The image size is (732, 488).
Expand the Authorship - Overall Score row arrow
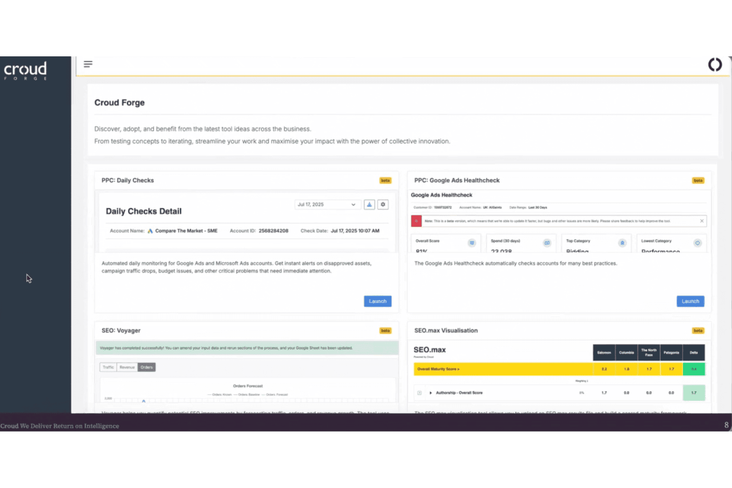pyautogui.click(x=431, y=393)
